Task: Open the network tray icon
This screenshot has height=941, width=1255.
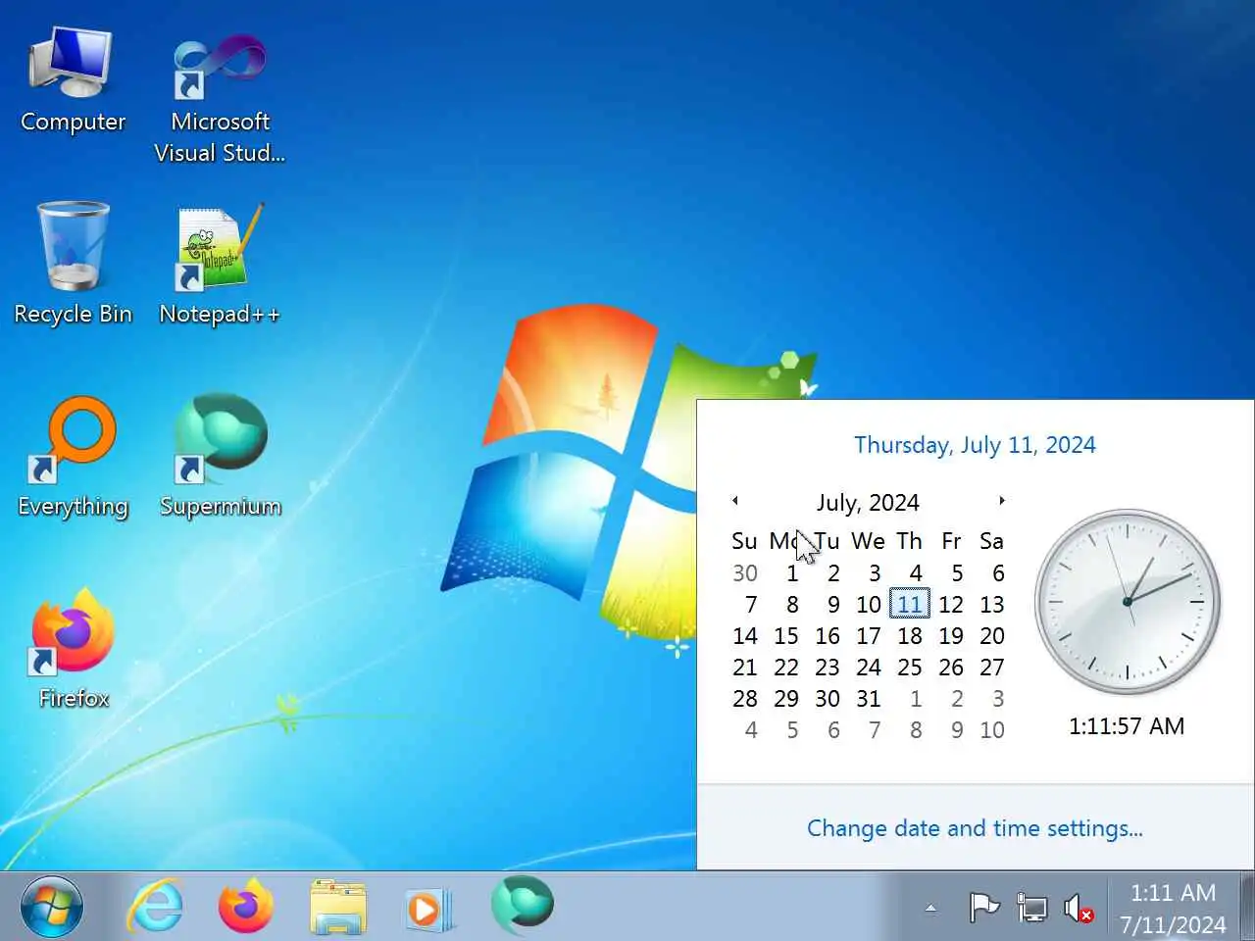Action: click(x=1031, y=908)
